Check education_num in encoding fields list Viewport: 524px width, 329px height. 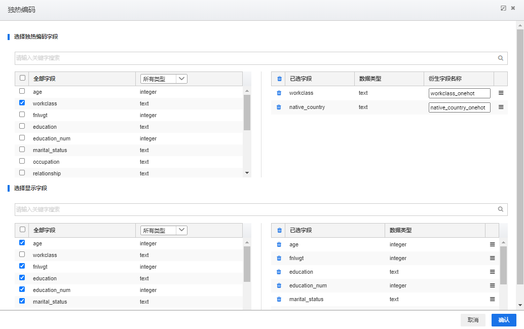tap(22, 138)
